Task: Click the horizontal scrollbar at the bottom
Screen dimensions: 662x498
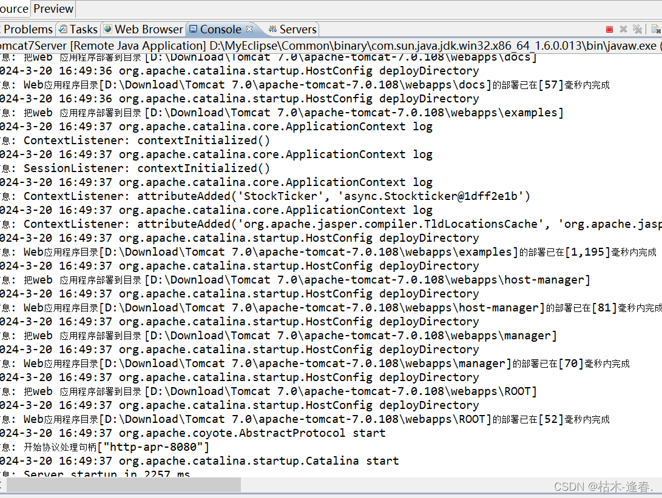Action: click(x=121, y=485)
